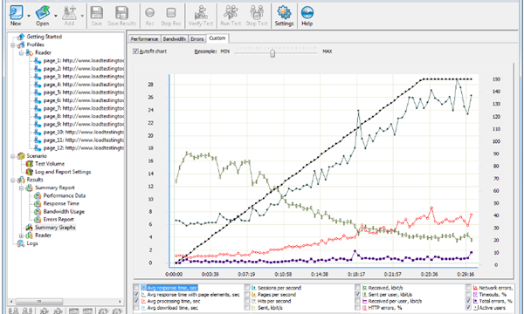Screen dimensions: 524x314
Task: Click the Summary Report icon
Action: click(x=30, y=188)
